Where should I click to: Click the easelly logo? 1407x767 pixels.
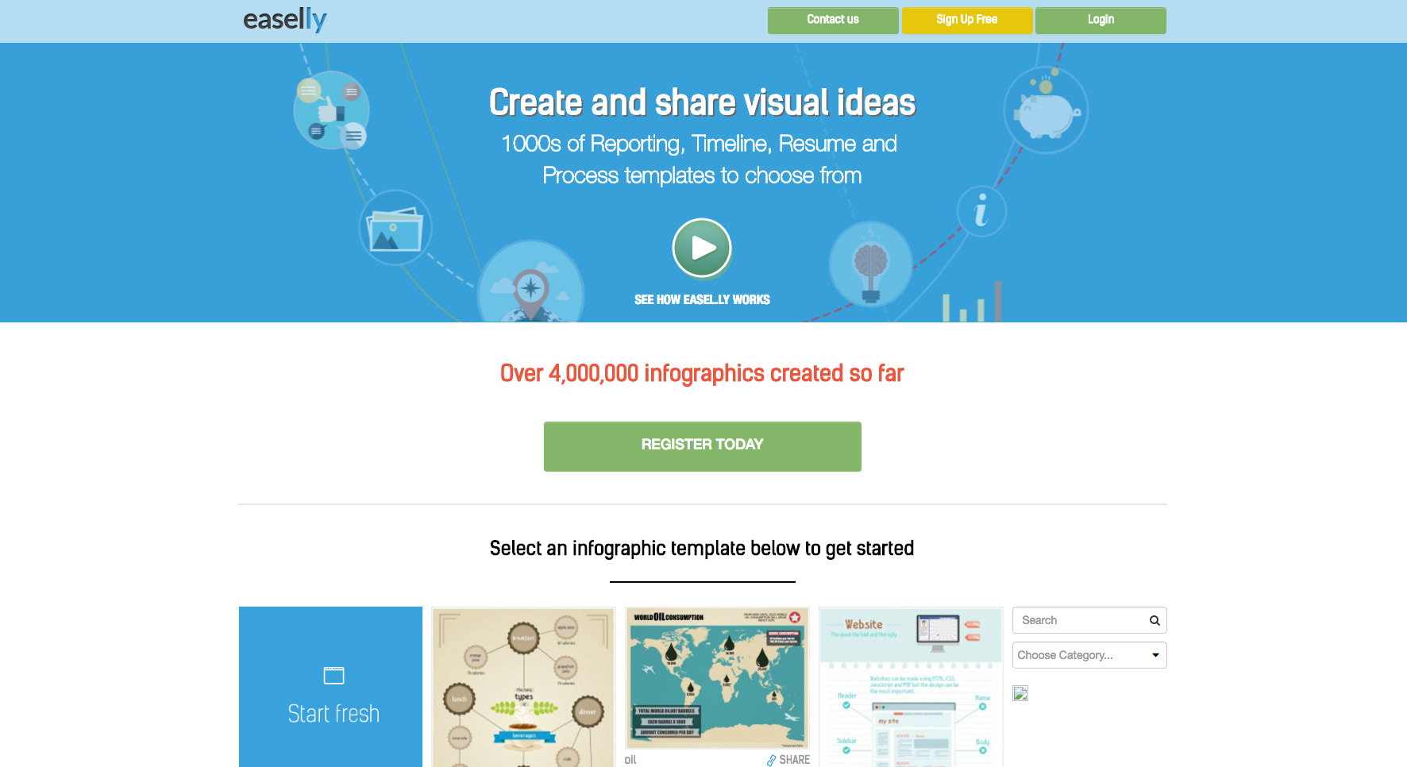tap(284, 20)
